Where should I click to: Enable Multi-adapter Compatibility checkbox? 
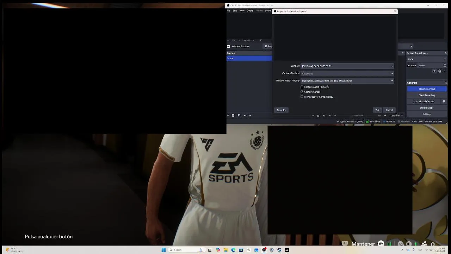302,97
